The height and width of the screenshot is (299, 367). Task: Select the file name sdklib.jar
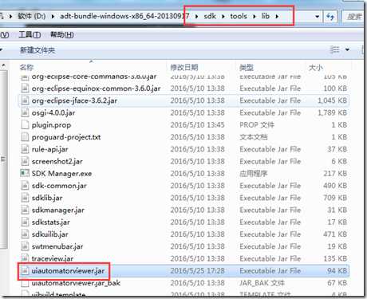47,198
